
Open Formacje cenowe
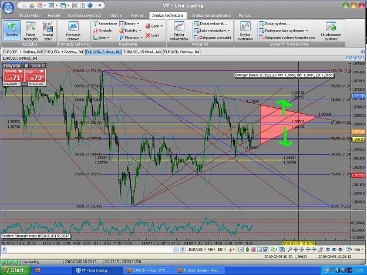(x=73, y=30)
